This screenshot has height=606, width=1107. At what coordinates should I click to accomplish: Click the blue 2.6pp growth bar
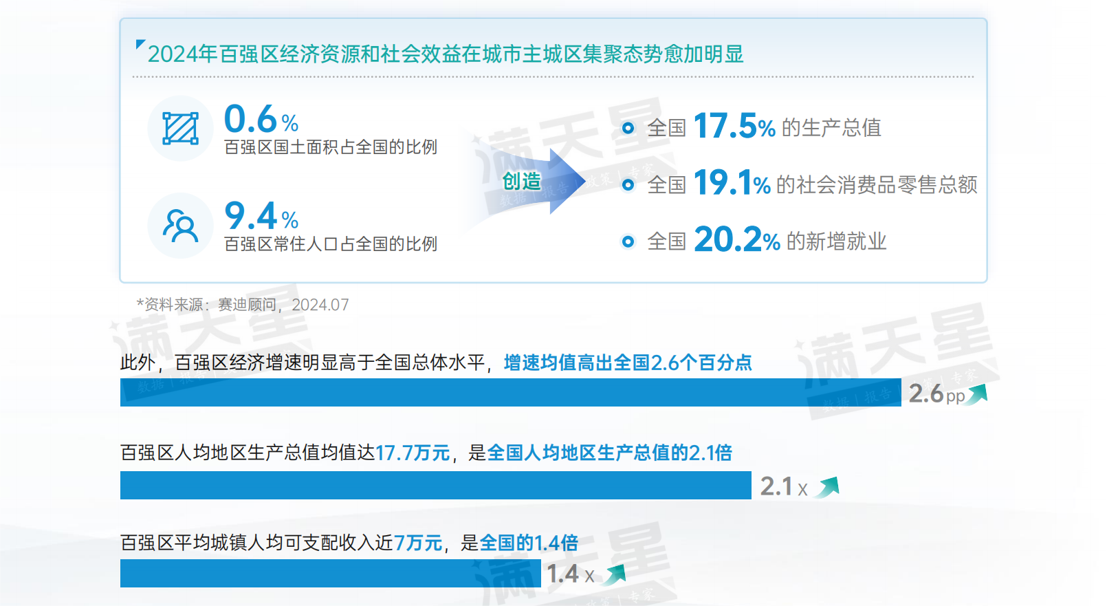pos(510,393)
